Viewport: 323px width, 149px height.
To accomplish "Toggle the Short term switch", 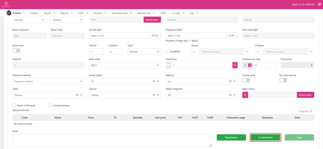I will pyautogui.click(x=16, y=51).
